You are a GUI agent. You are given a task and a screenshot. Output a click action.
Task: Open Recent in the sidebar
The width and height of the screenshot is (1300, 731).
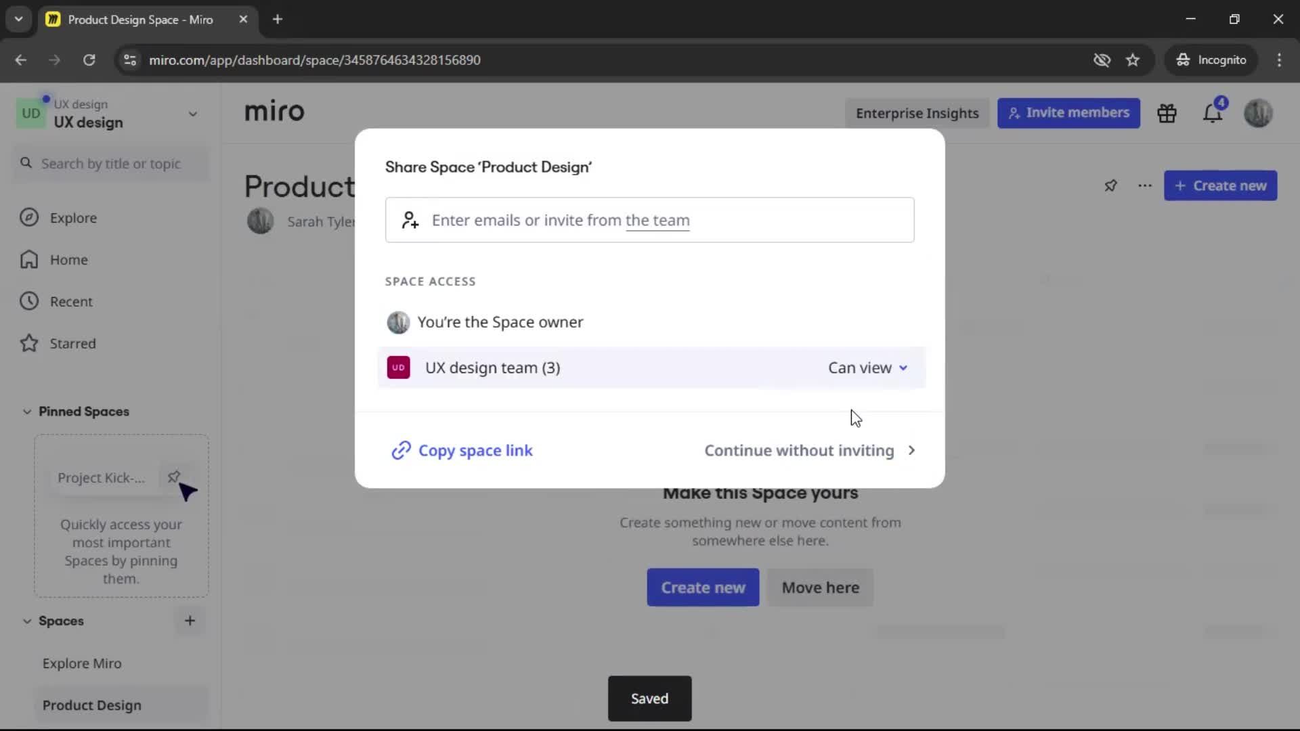pyautogui.click(x=71, y=302)
